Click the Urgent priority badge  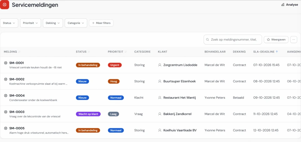[x=115, y=65]
